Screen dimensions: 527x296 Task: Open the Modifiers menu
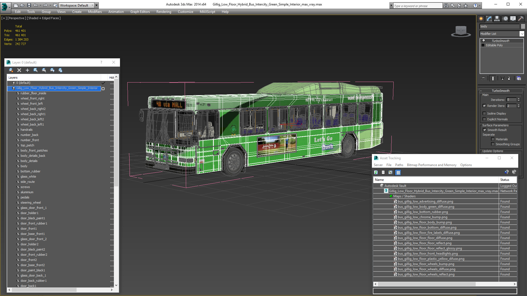95,12
